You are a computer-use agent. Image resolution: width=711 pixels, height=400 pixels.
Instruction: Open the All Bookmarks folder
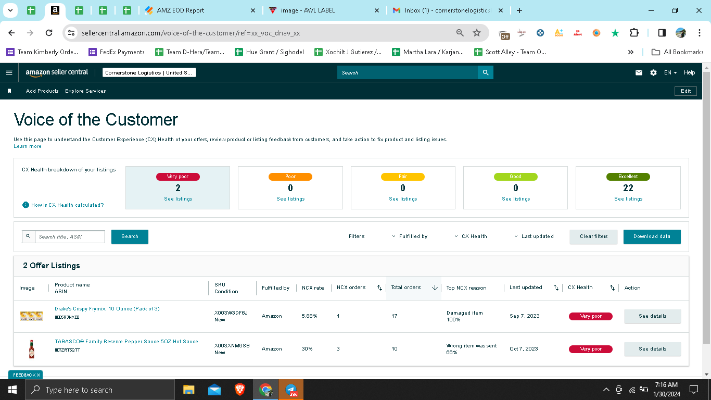coord(678,52)
